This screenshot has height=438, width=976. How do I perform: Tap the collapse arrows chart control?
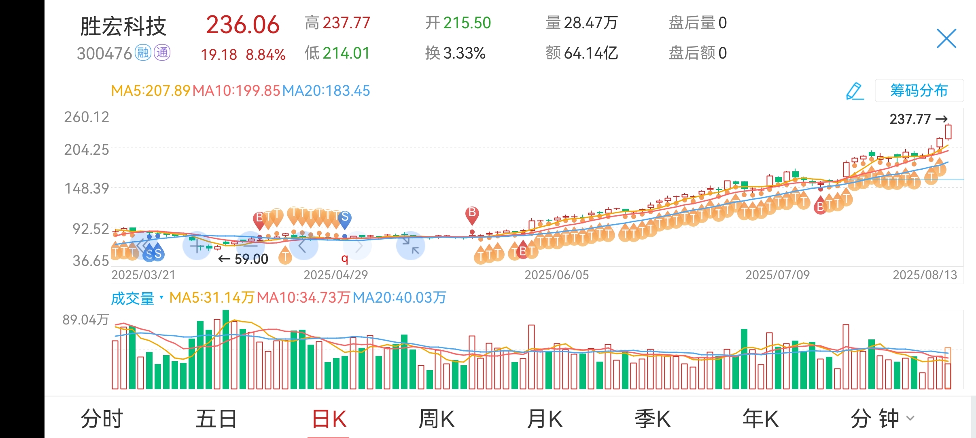click(x=411, y=246)
